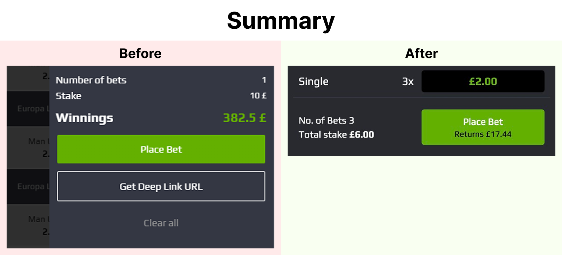The width and height of the screenshot is (562, 255).
Task: Click the Summary heading
Action: [x=281, y=21]
